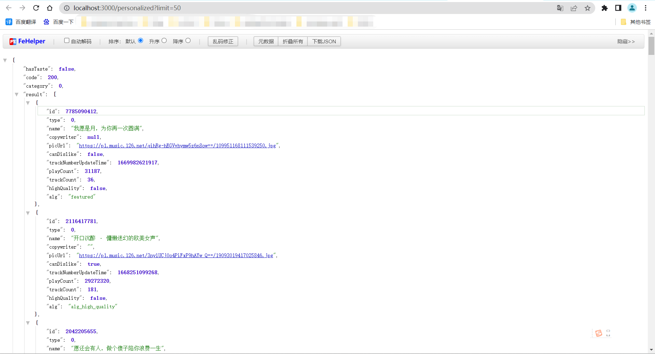Screen dimensions: 655x354
Task: Go back to the previous page
Action: [x=9, y=8]
